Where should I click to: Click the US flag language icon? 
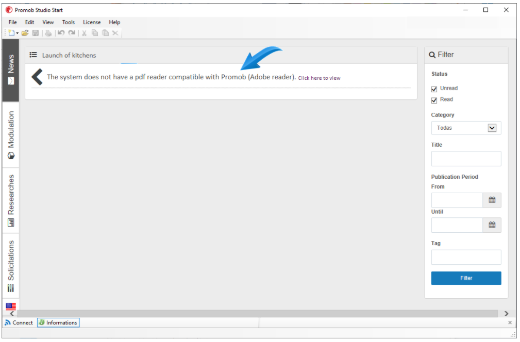coord(11,306)
